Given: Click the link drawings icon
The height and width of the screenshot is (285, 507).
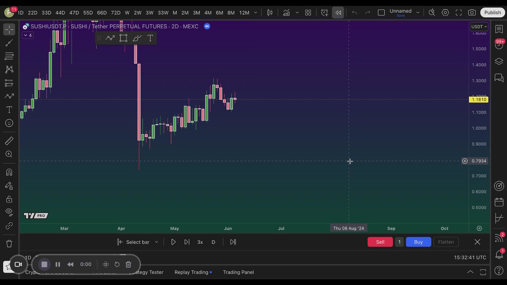Looking at the screenshot, I should click(9, 226).
